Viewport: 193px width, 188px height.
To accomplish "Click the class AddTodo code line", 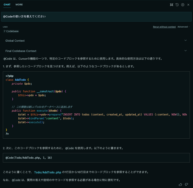I will click(17, 80).
